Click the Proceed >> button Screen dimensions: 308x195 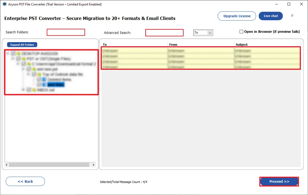[x=279, y=181]
